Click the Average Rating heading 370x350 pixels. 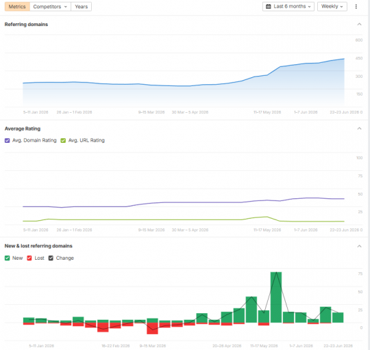(x=23, y=129)
